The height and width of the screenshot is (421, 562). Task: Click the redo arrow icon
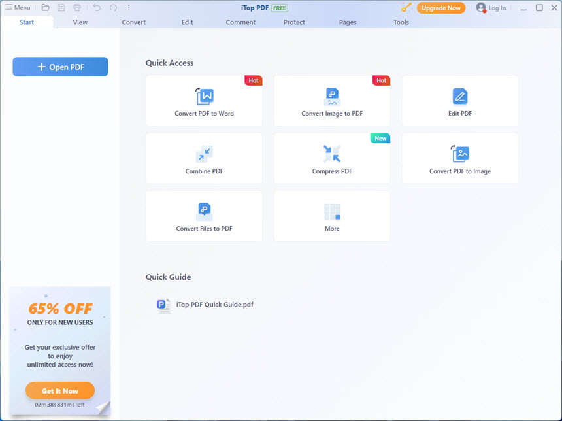click(113, 8)
